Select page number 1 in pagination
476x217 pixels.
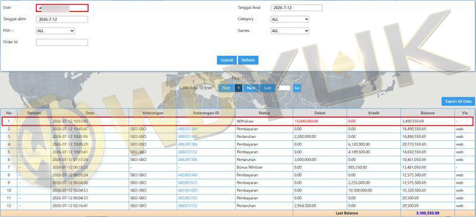tap(239, 88)
